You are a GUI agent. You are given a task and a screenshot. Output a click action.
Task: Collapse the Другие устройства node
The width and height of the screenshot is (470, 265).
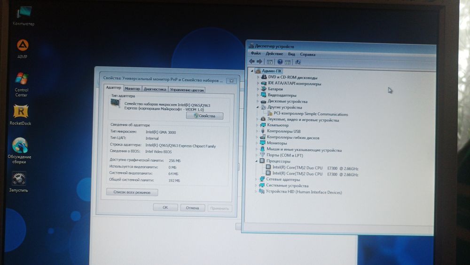tap(258, 107)
